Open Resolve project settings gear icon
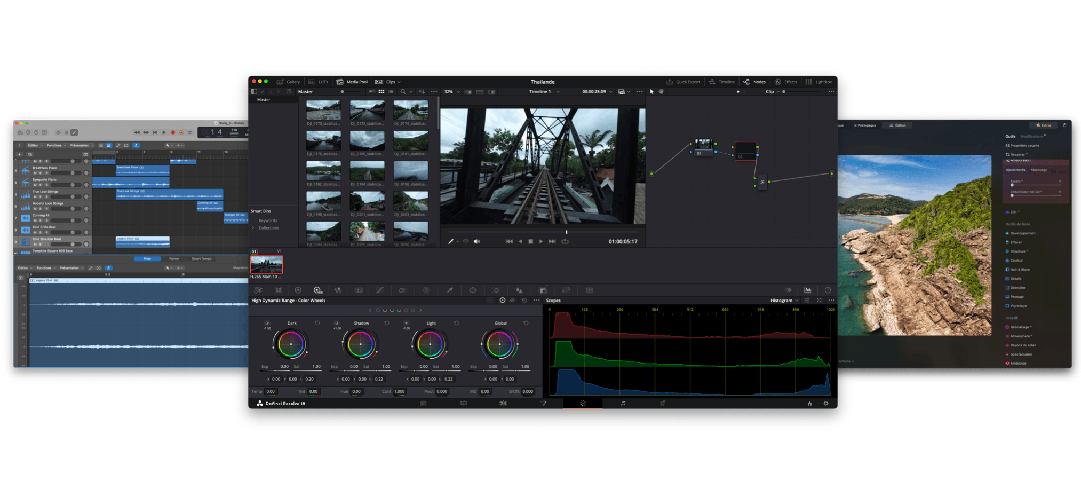 [x=826, y=404]
